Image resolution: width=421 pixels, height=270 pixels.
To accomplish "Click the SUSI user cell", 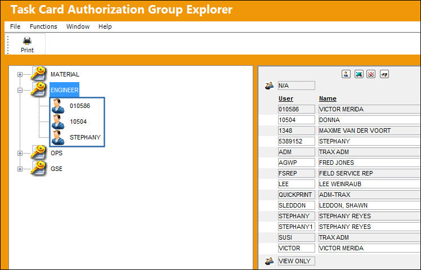I will (297, 237).
